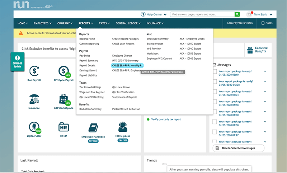Expand the 06:10 message chevron
The width and height of the screenshot is (287, 173).
(265, 71)
